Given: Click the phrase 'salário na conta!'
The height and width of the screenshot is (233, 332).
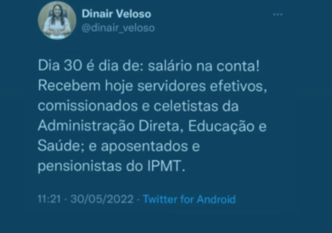Looking at the screenshot, I should point(204,66).
